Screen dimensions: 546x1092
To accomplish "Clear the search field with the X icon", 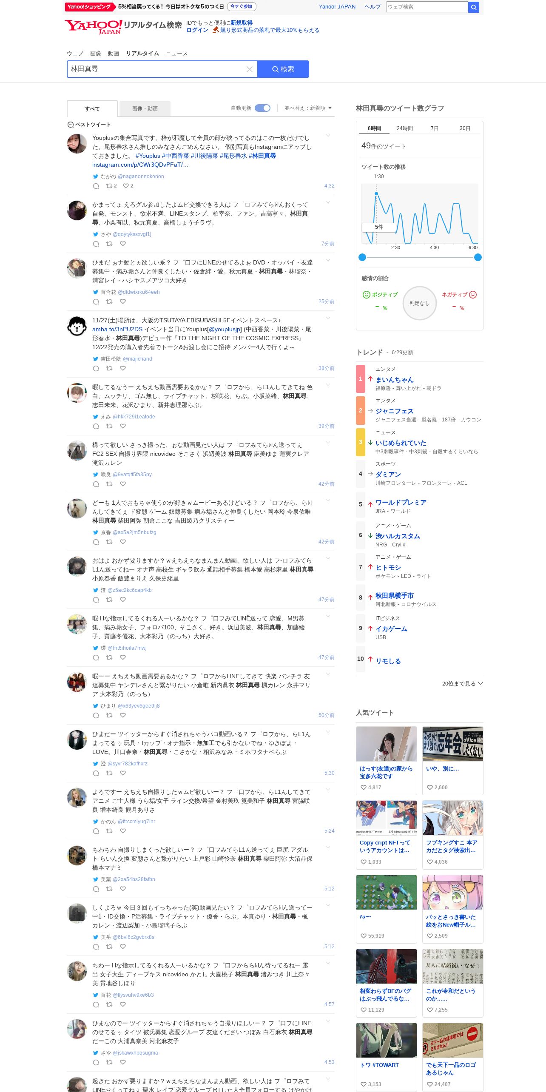I will click(250, 69).
